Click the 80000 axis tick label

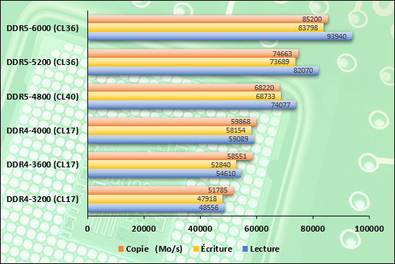click(313, 229)
